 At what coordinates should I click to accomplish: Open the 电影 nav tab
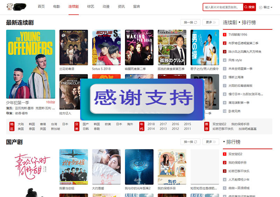(57, 6)
